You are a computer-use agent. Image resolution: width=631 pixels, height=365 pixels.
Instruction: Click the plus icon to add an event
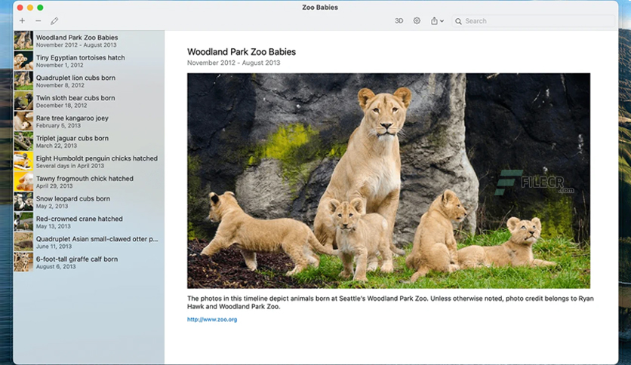22,20
